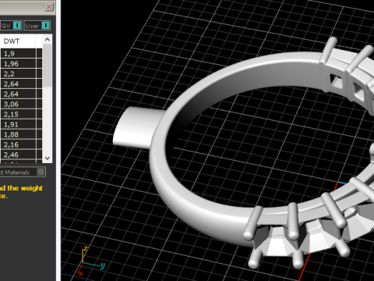
Task: Click the Materials button below the list
Action: (x=23, y=173)
